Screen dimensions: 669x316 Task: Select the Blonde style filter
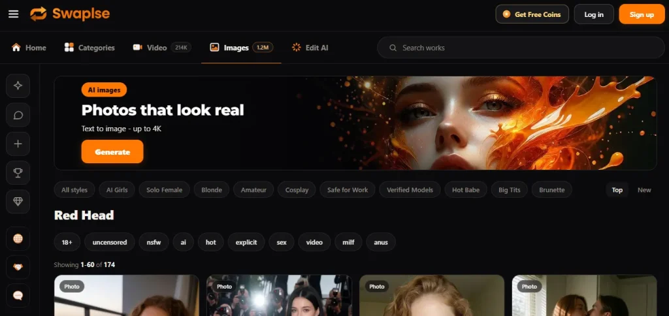pos(212,190)
